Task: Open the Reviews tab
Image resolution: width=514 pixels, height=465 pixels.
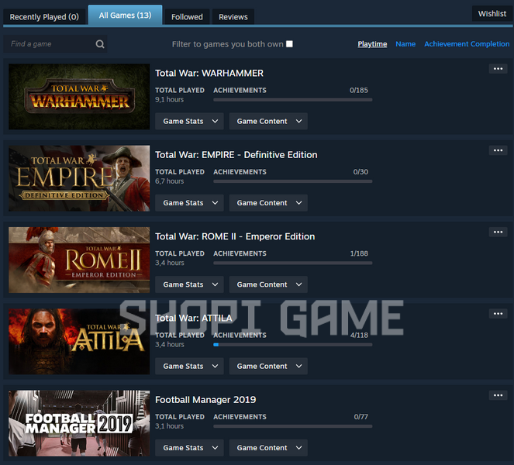Action: tap(233, 17)
